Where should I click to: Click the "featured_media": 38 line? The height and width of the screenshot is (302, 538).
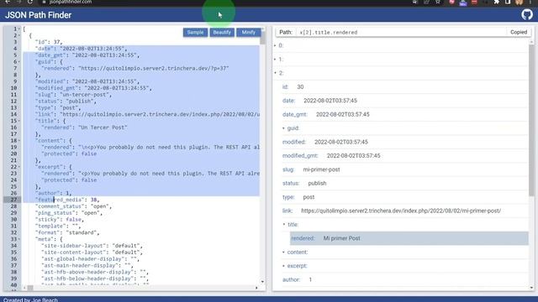tap(67, 200)
